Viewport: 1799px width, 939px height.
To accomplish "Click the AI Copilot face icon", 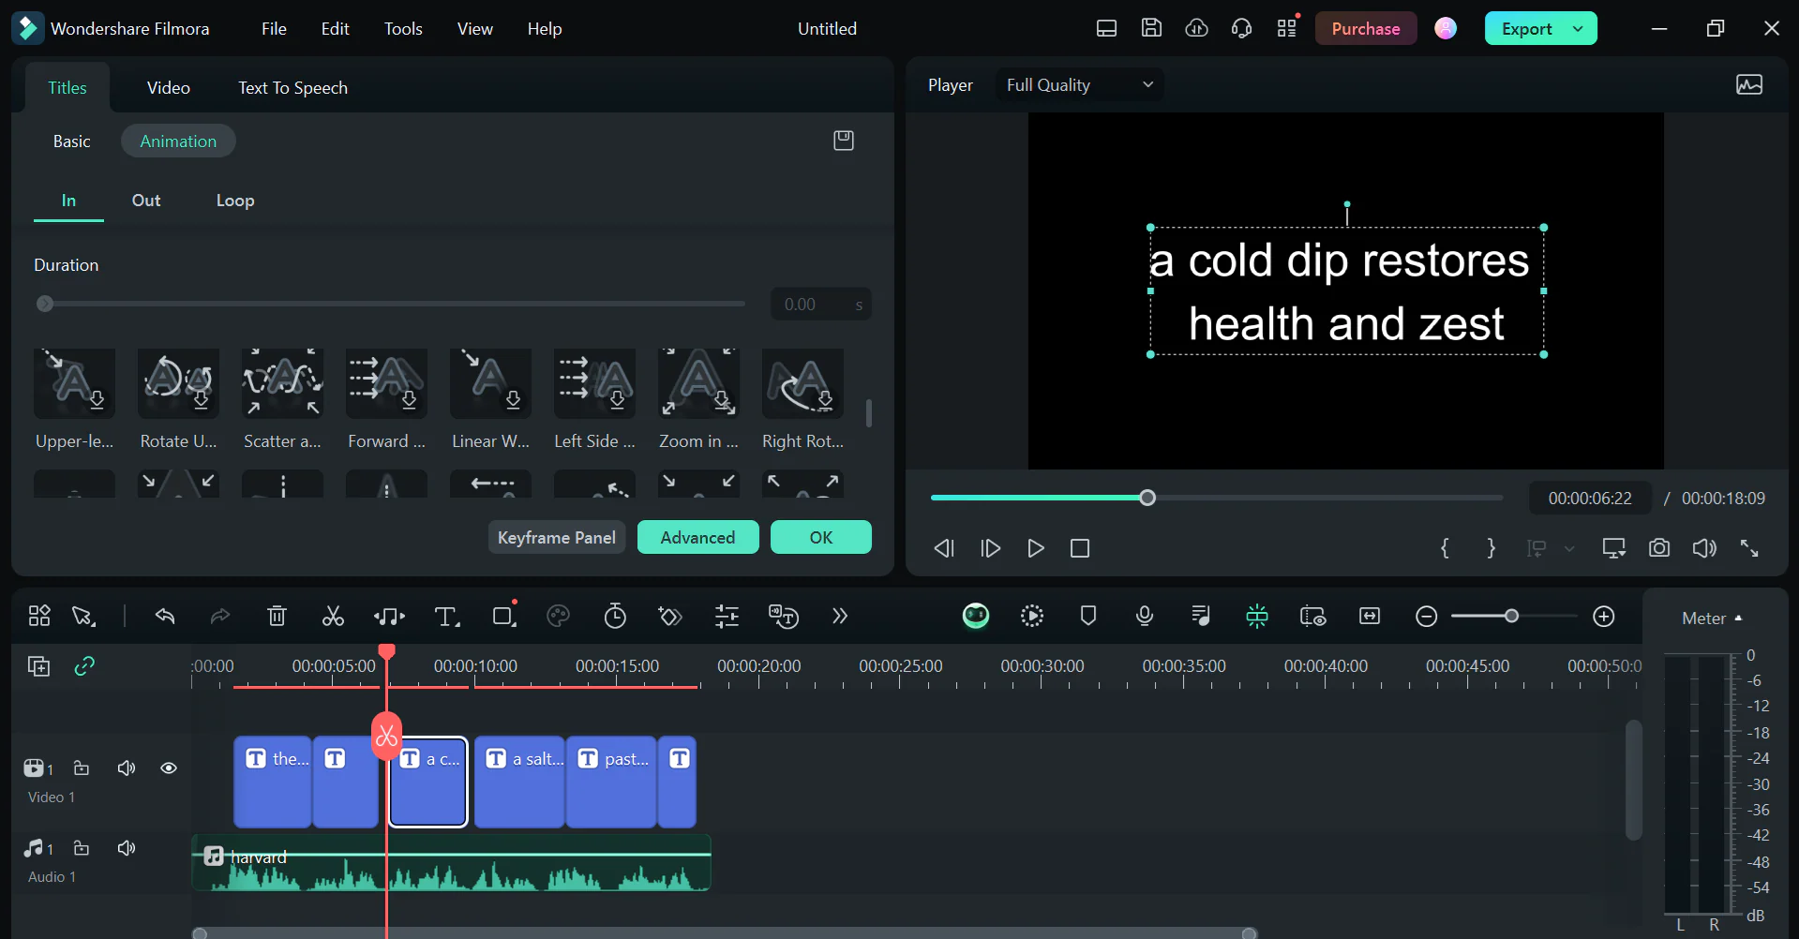I will pyautogui.click(x=976, y=616).
